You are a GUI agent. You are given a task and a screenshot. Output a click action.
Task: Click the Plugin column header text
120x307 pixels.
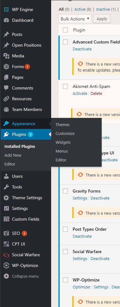point(79,30)
